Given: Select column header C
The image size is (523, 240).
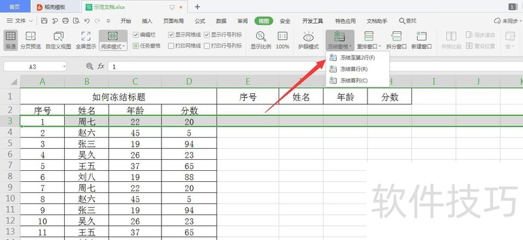Looking at the screenshot, I should pos(135,82).
